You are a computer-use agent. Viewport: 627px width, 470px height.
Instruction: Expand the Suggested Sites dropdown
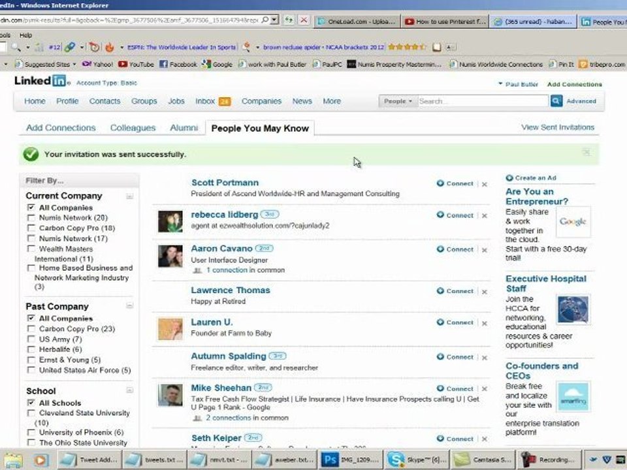pyautogui.click(x=74, y=64)
